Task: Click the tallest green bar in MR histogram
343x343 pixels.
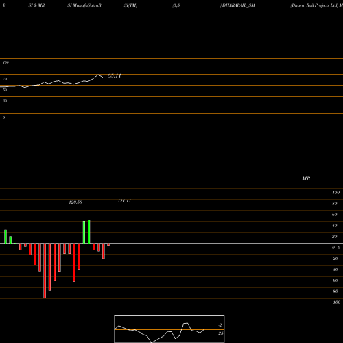Action: click(x=89, y=232)
